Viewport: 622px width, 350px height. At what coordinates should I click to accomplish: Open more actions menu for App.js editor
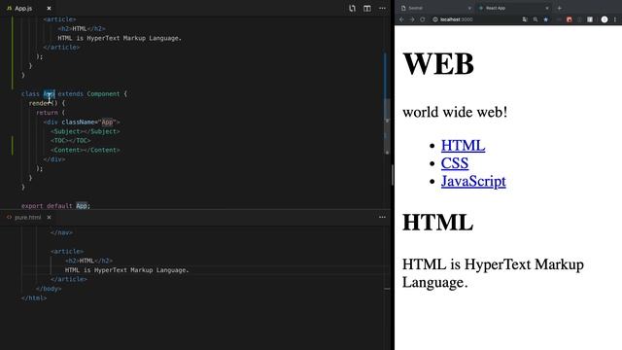click(382, 9)
